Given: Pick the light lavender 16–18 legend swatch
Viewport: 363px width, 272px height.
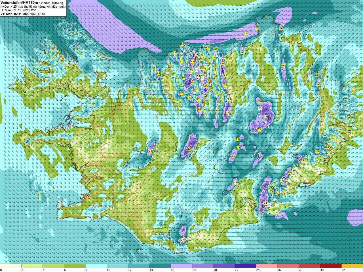Looking at the screenshot, I should pyautogui.click(x=181, y=266).
